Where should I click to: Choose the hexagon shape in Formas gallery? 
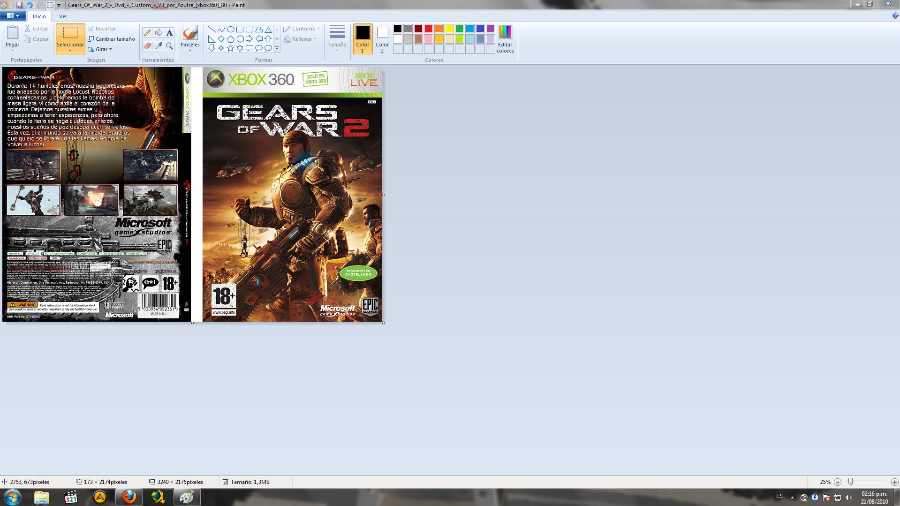click(240, 38)
